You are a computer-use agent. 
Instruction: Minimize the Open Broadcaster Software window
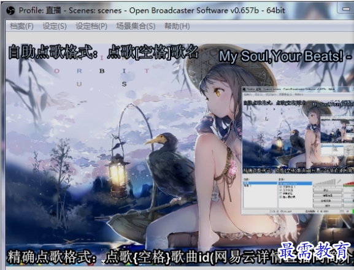pyautogui.click(x=345, y=9)
